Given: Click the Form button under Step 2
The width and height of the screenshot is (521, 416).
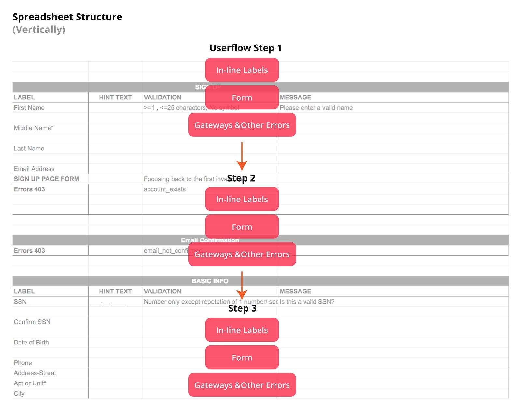Looking at the screenshot, I should pyautogui.click(x=242, y=227).
